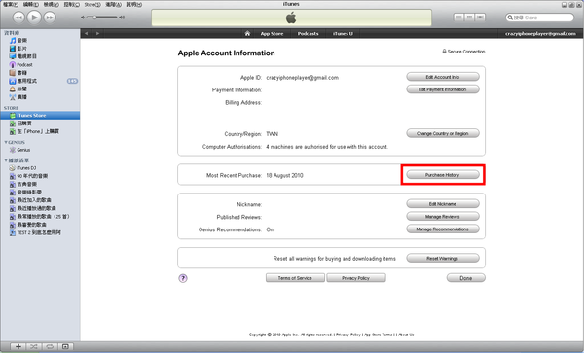Mute via the low-volume speaker icon
The image size is (584, 353).
click(x=83, y=18)
